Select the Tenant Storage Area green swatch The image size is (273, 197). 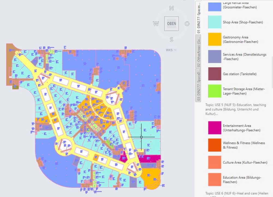(215, 91)
